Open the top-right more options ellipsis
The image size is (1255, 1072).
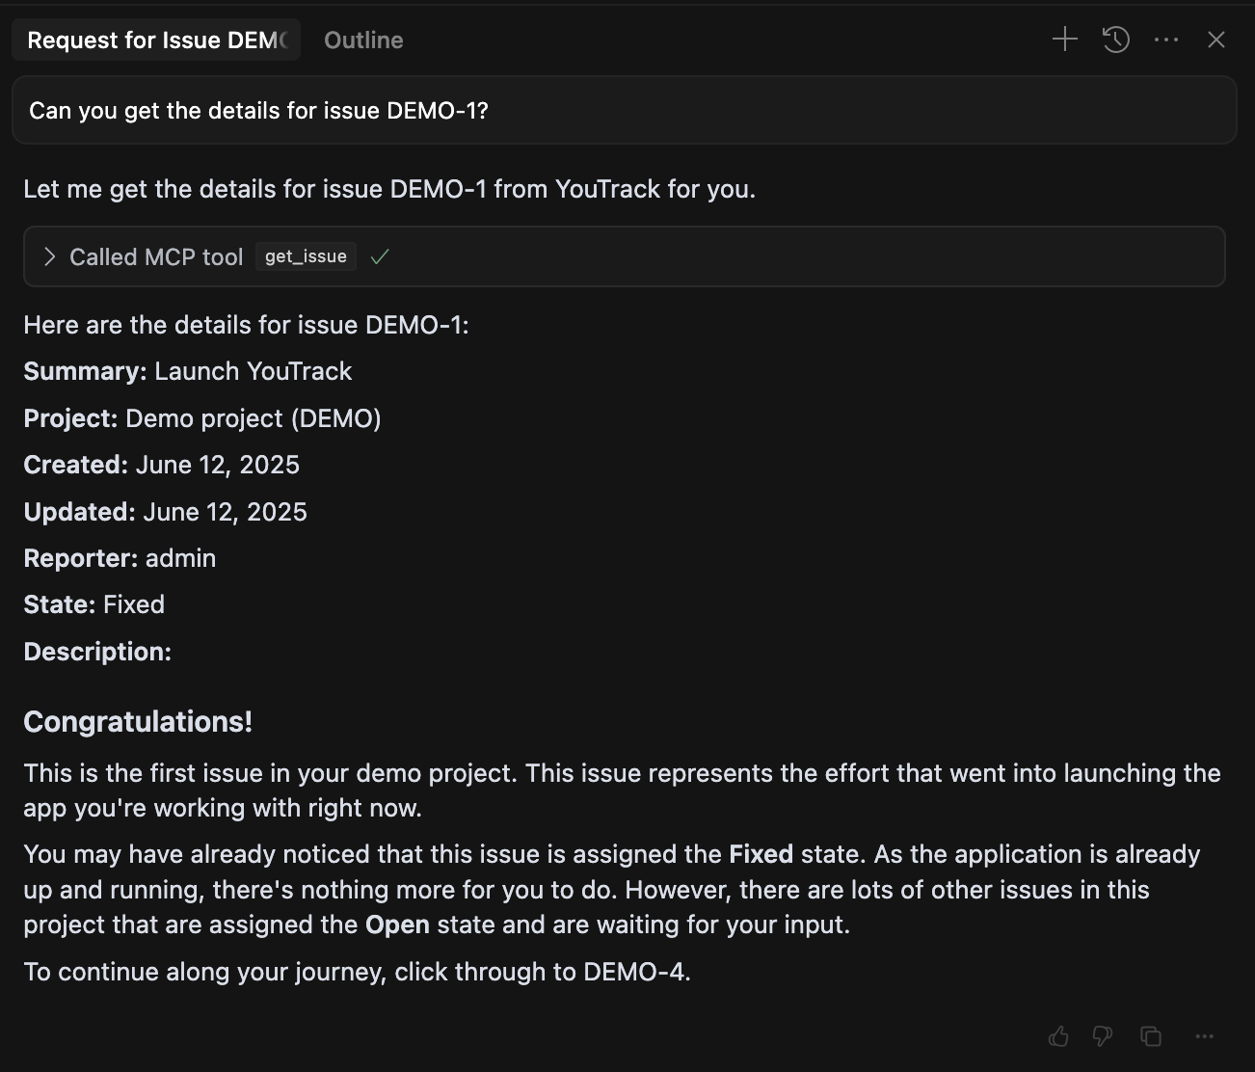tap(1166, 40)
